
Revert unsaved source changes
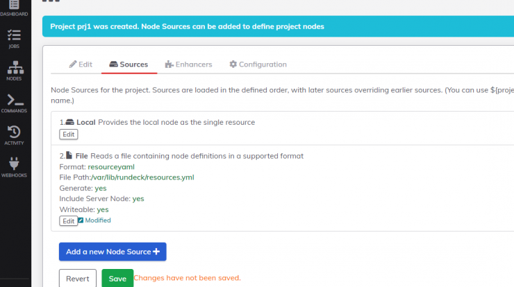[x=78, y=279]
